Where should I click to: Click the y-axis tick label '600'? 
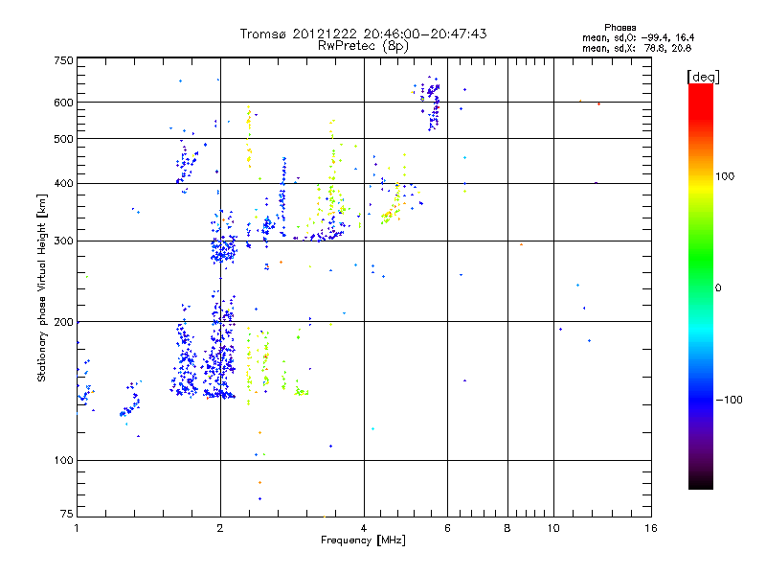coord(63,103)
